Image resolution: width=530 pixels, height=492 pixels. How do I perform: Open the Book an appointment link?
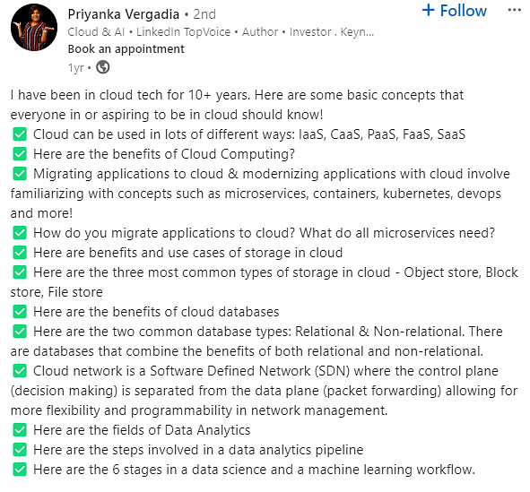coord(126,49)
